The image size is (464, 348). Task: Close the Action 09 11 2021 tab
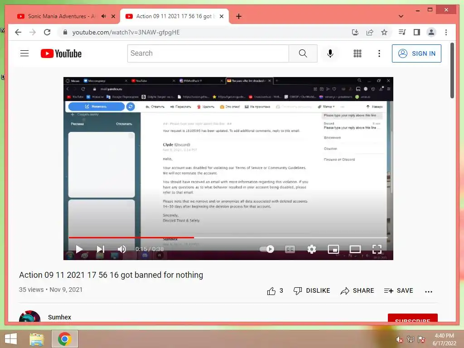[x=221, y=16]
